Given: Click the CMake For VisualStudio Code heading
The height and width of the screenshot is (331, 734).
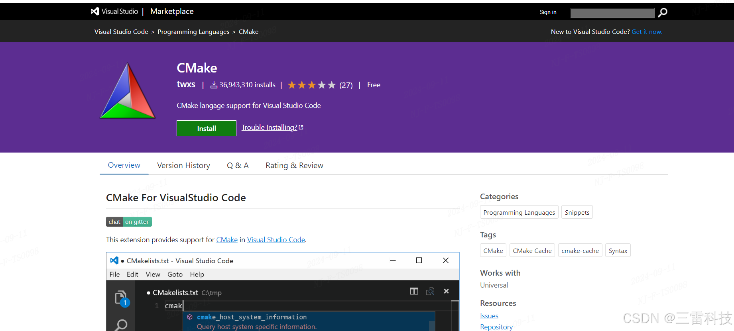Looking at the screenshot, I should (x=176, y=198).
